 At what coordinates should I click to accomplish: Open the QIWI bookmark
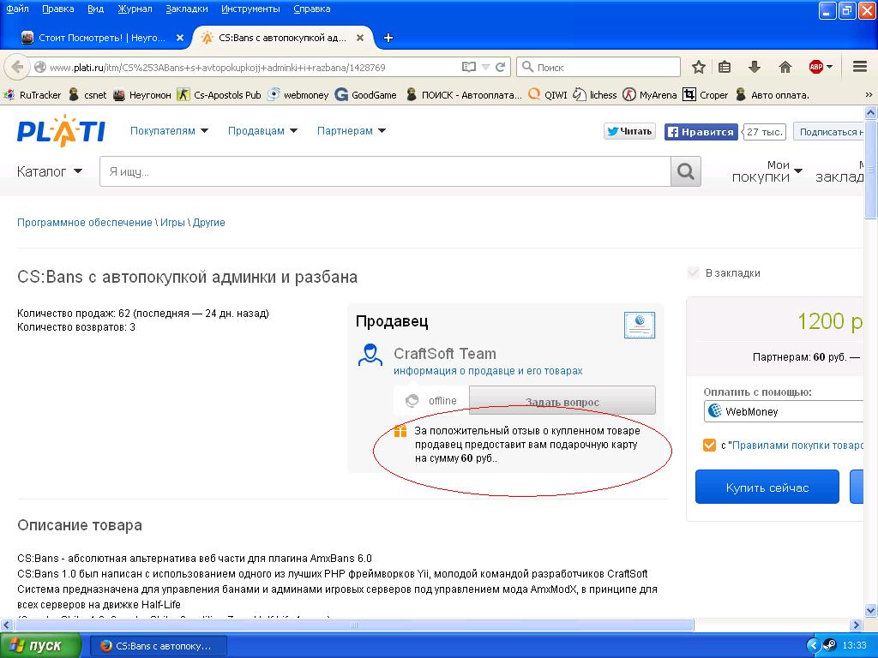(x=548, y=95)
